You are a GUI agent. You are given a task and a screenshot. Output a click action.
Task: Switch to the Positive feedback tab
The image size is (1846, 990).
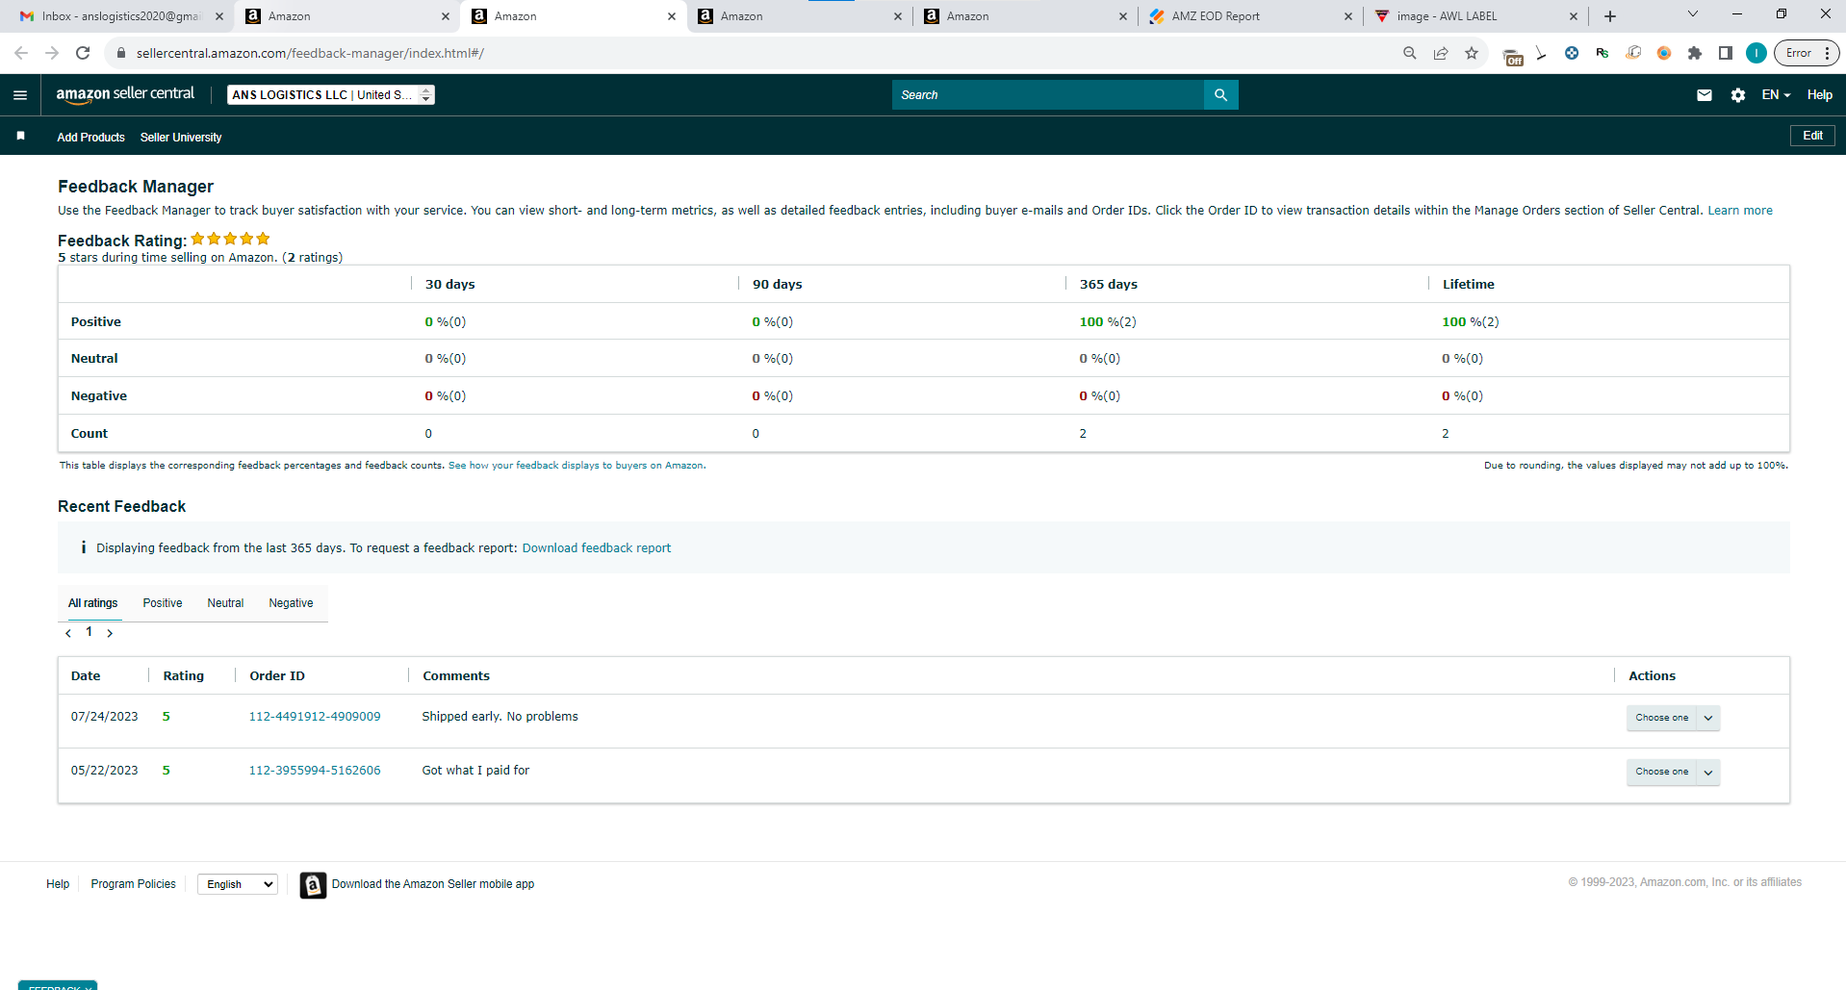(163, 603)
